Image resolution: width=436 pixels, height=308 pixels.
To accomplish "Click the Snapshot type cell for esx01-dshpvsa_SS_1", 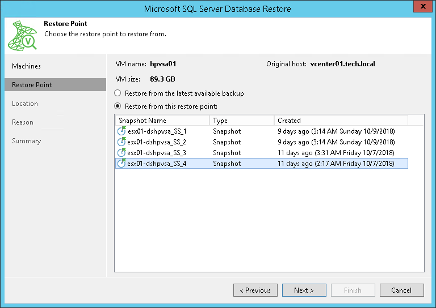I will pos(227,131).
